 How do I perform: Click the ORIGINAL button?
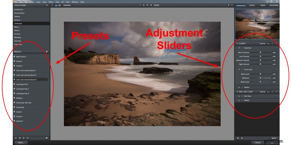67,5
